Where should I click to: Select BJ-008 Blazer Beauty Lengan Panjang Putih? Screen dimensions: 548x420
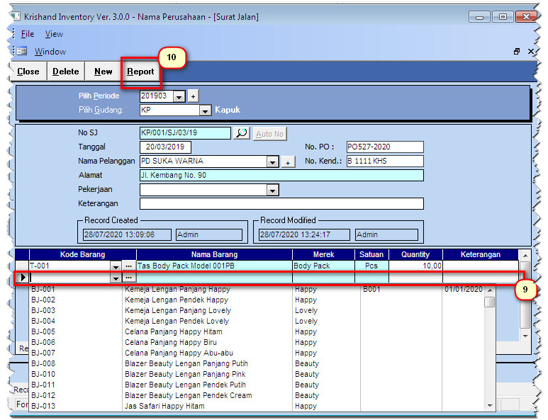click(x=257, y=364)
